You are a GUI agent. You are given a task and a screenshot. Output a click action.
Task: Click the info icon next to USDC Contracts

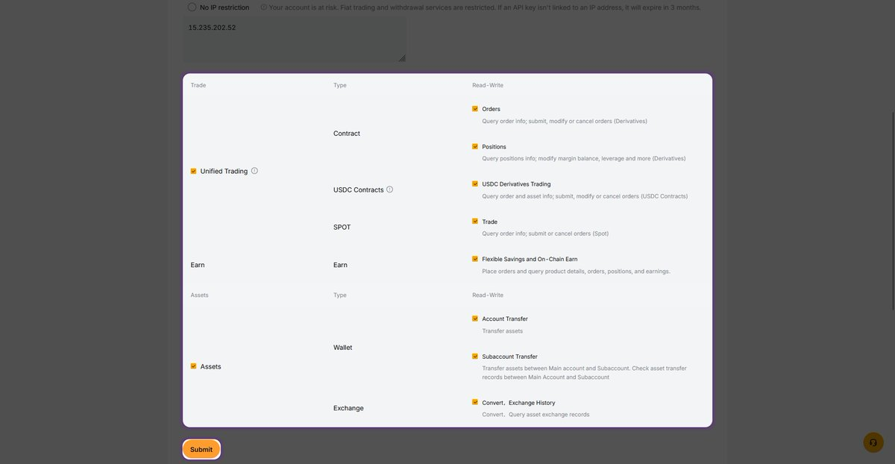tap(389, 189)
